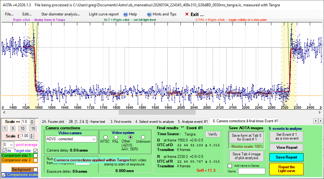Increase horizontal scale with up spinner
324x179 pixels.
(33, 120)
